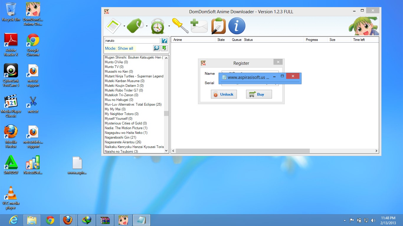
Task: Open the CyberLink YouCam 5 desktop icon
Action: (11, 75)
